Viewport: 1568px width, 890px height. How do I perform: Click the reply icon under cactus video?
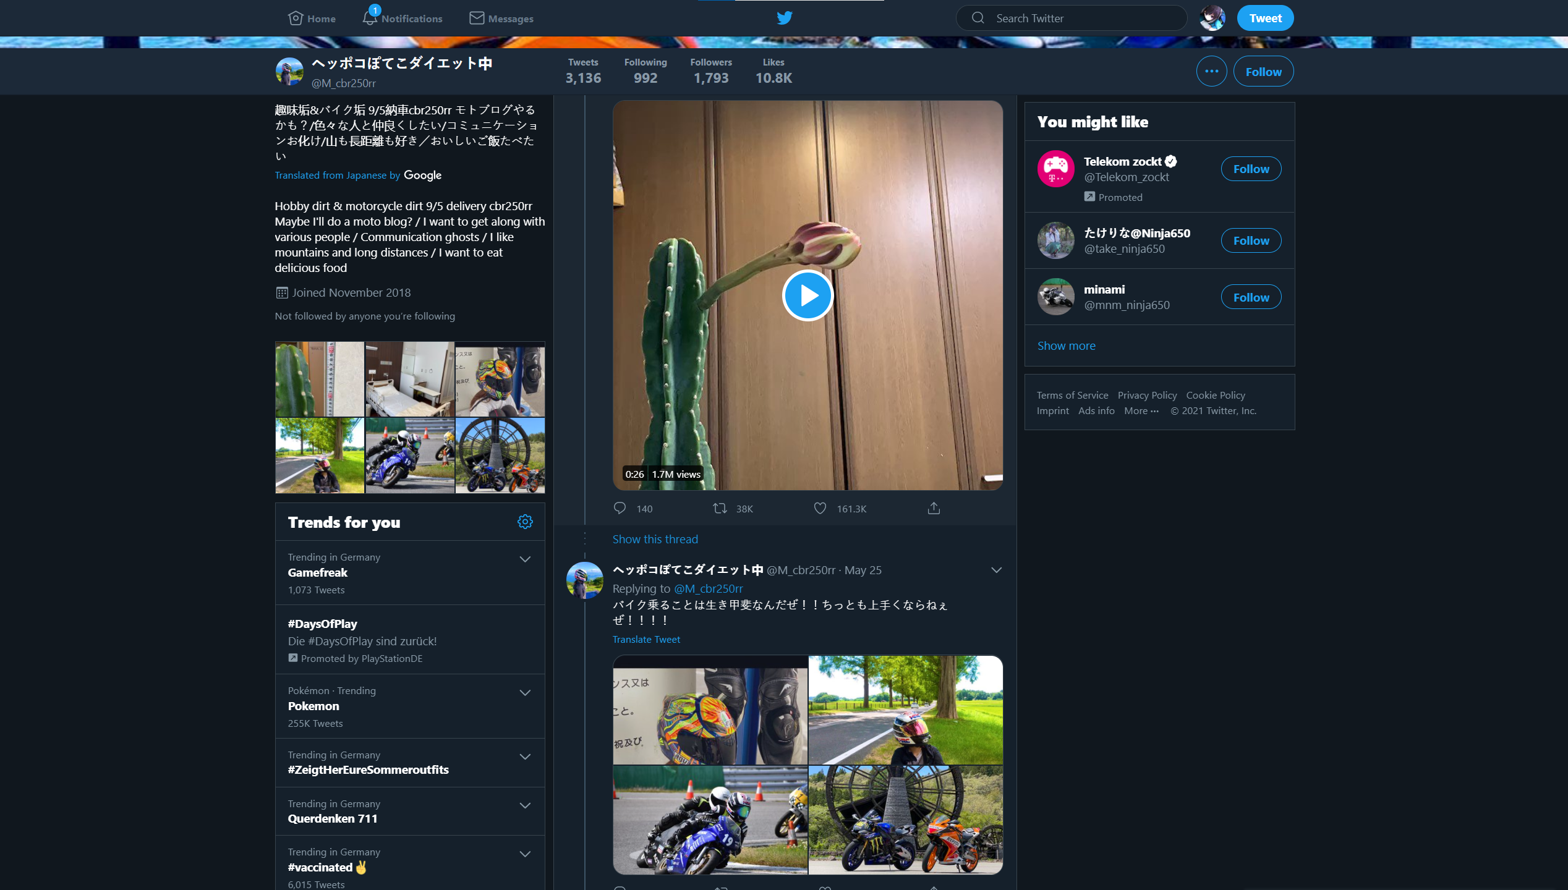click(620, 508)
